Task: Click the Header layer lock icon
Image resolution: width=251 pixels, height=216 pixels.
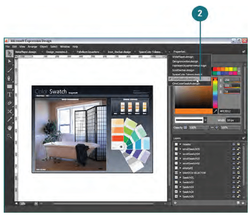Action: point(239,144)
